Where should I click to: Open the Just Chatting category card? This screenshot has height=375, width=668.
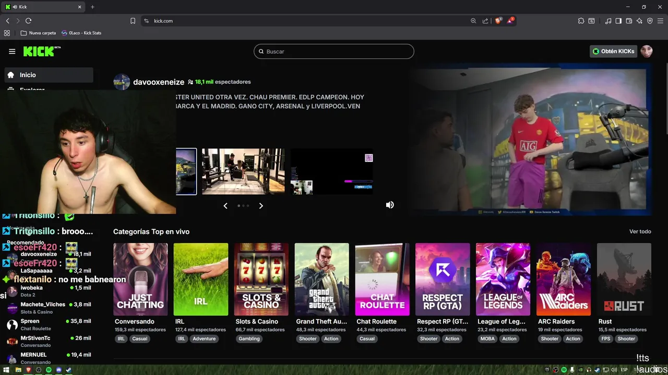140,279
